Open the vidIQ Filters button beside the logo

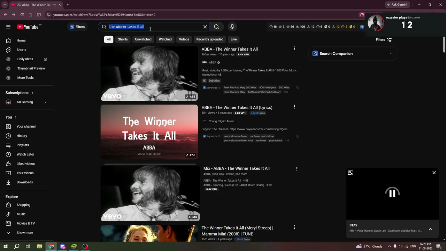77,27
